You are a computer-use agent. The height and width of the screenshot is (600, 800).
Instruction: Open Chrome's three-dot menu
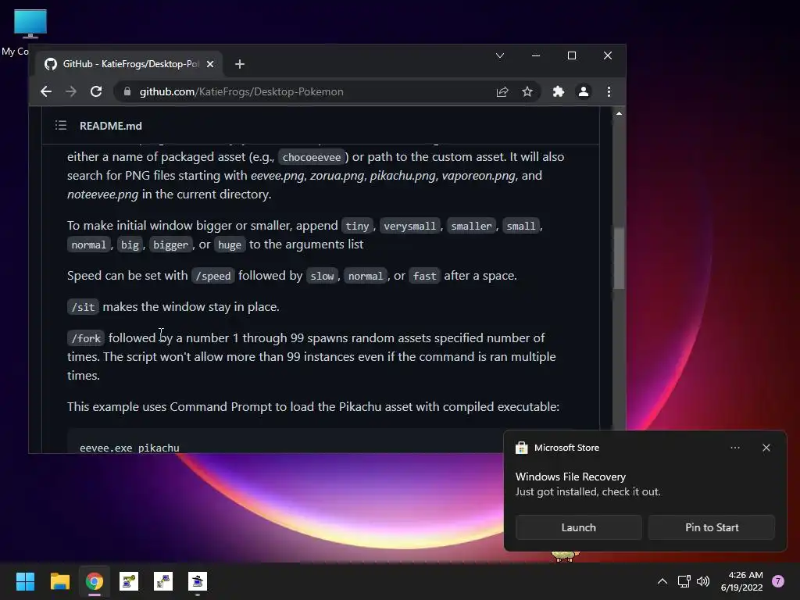click(609, 92)
